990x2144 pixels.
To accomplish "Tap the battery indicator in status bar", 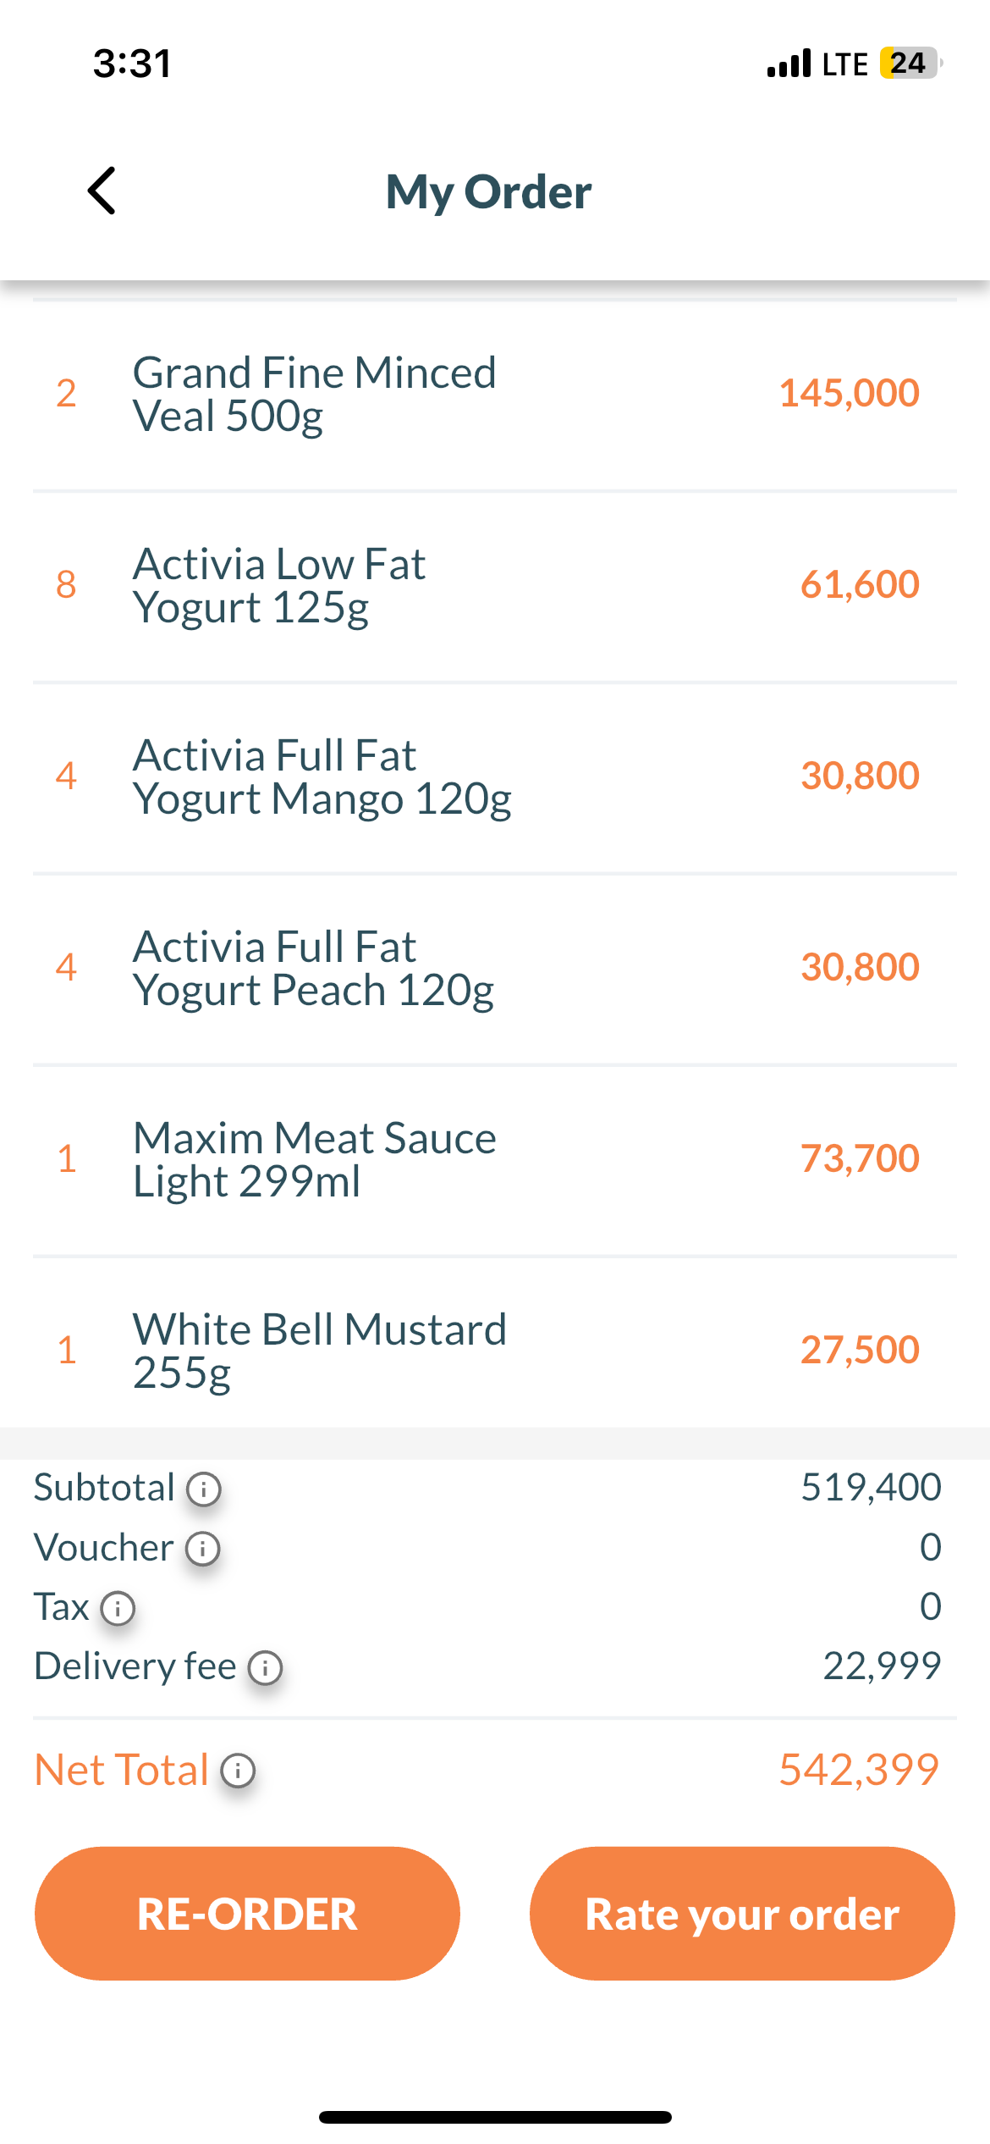I will (910, 64).
